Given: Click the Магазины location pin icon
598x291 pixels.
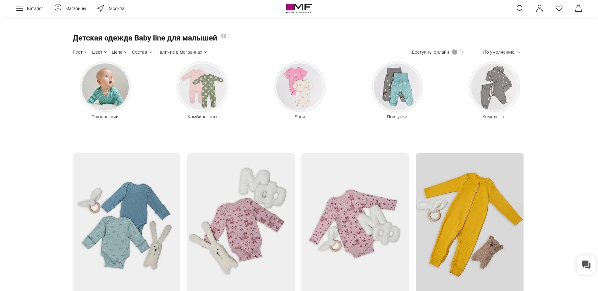Looking at the screenshot, I should point(58,8).
